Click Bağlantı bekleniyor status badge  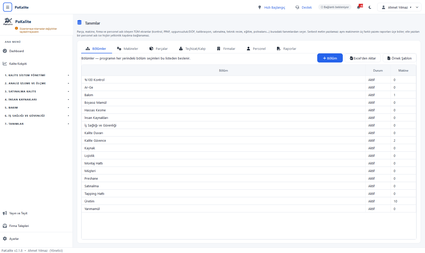(x=335, y=7)
